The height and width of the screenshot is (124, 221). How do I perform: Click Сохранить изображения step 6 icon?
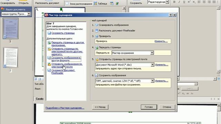coord(97,75)
